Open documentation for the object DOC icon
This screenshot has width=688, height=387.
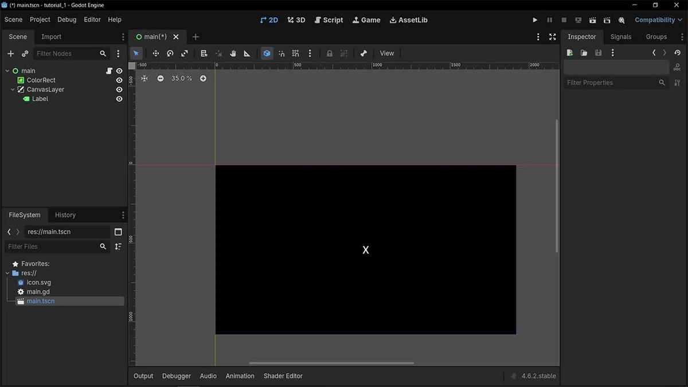[677, 68]
